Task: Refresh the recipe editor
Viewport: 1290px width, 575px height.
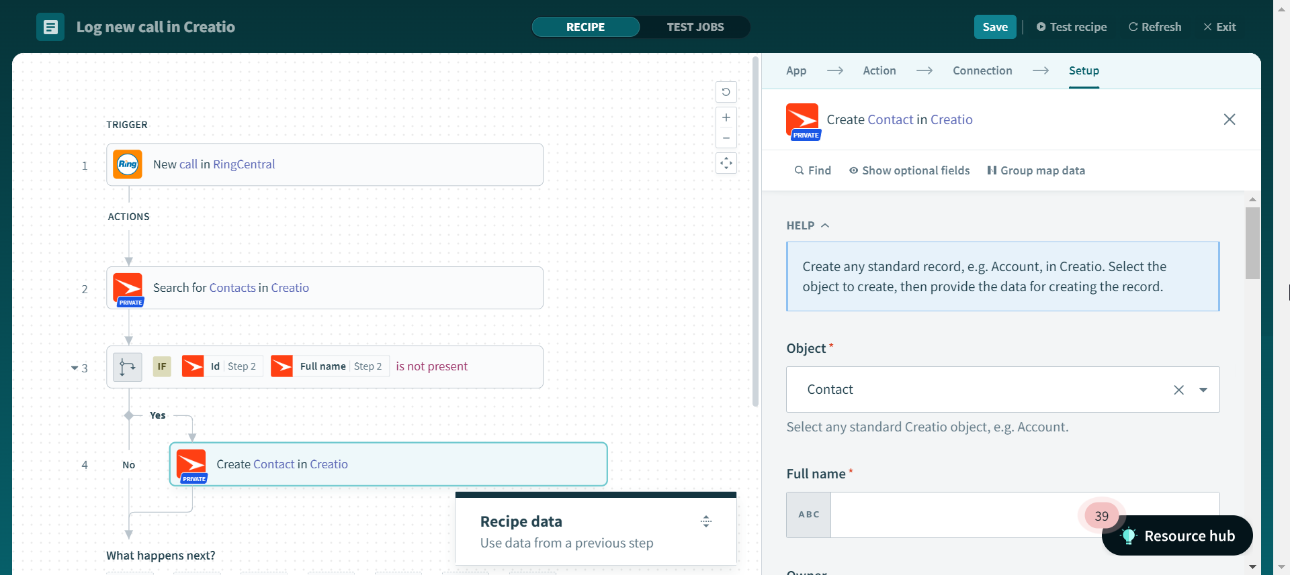Action: point(1154,27)
